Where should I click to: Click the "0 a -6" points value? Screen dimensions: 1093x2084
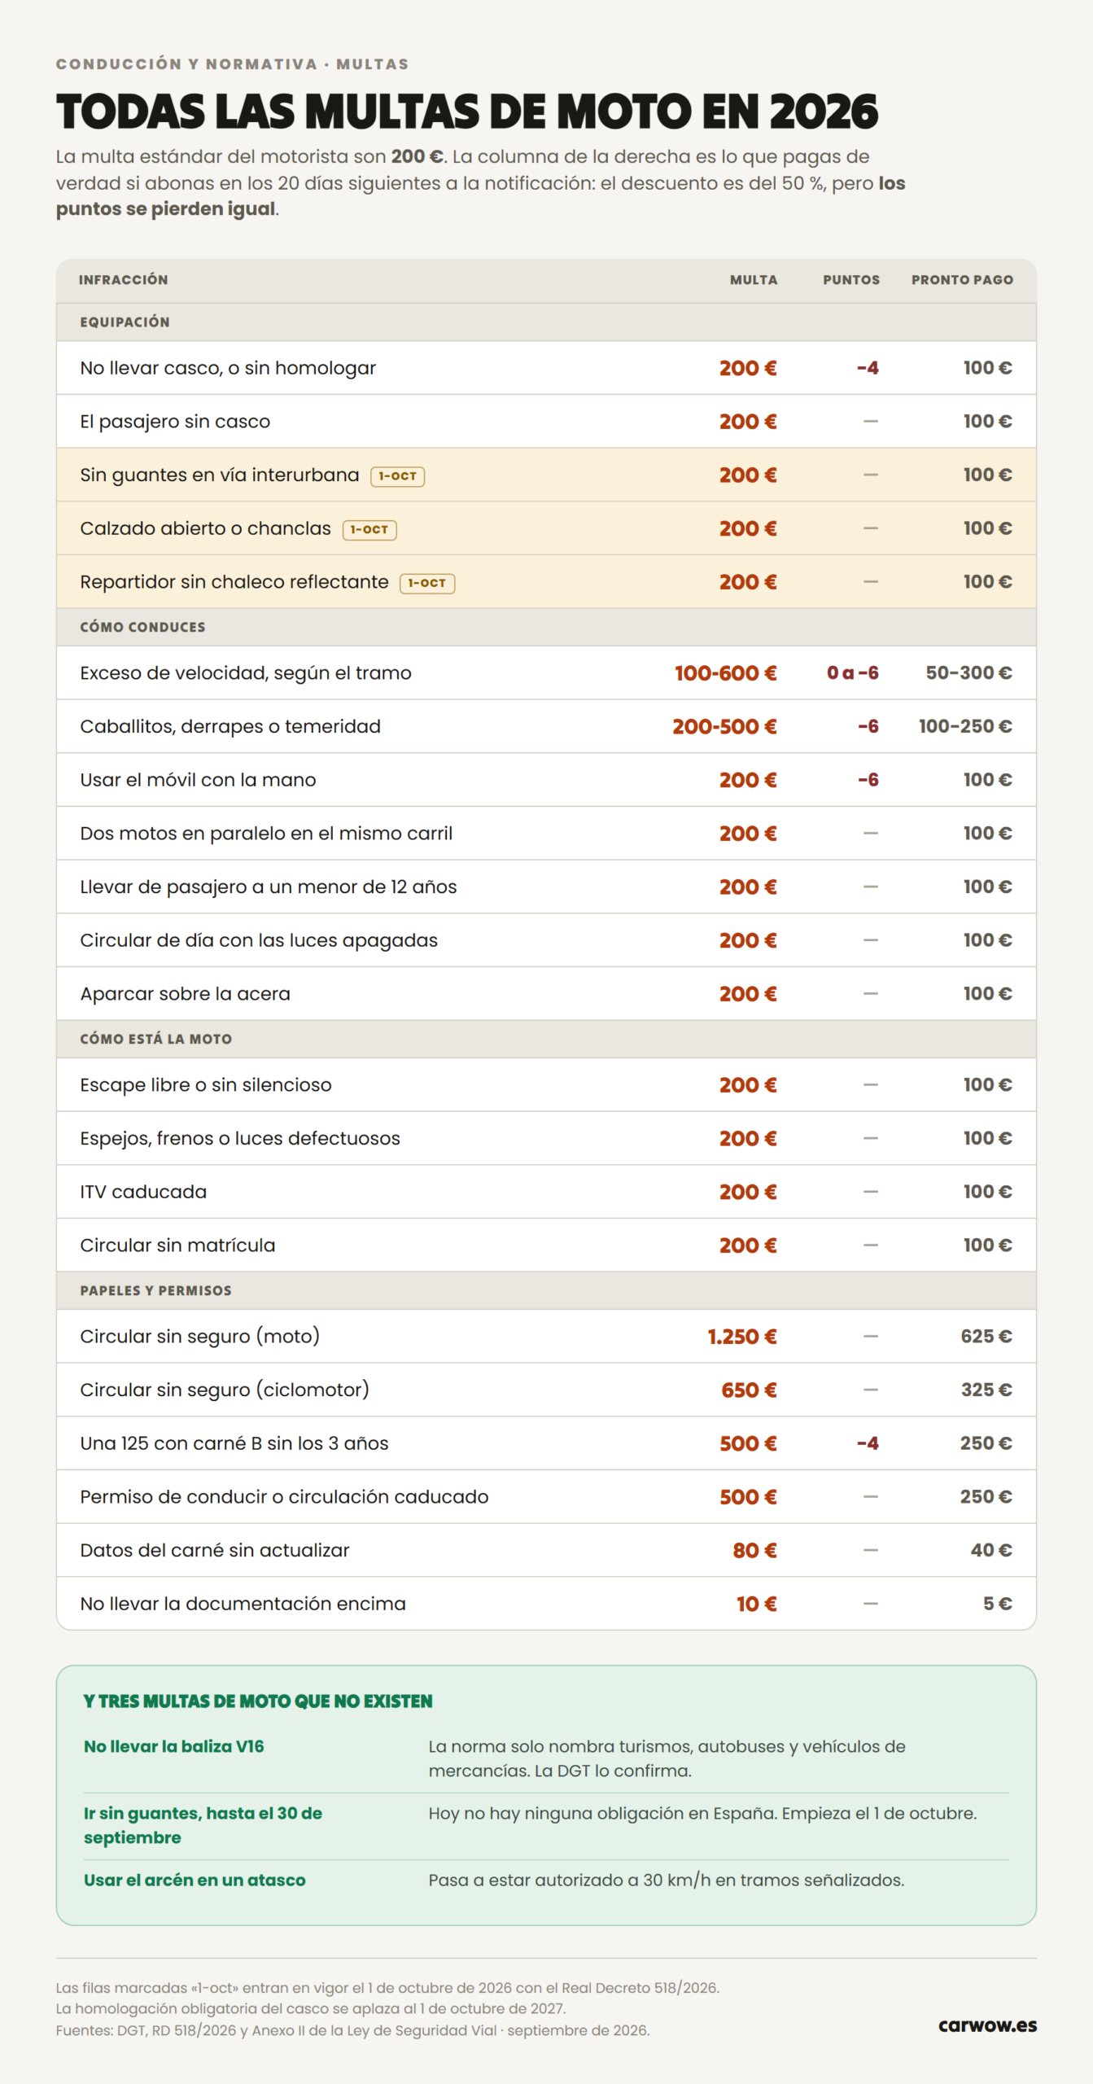pyautogui.click(x=853, y=673)
